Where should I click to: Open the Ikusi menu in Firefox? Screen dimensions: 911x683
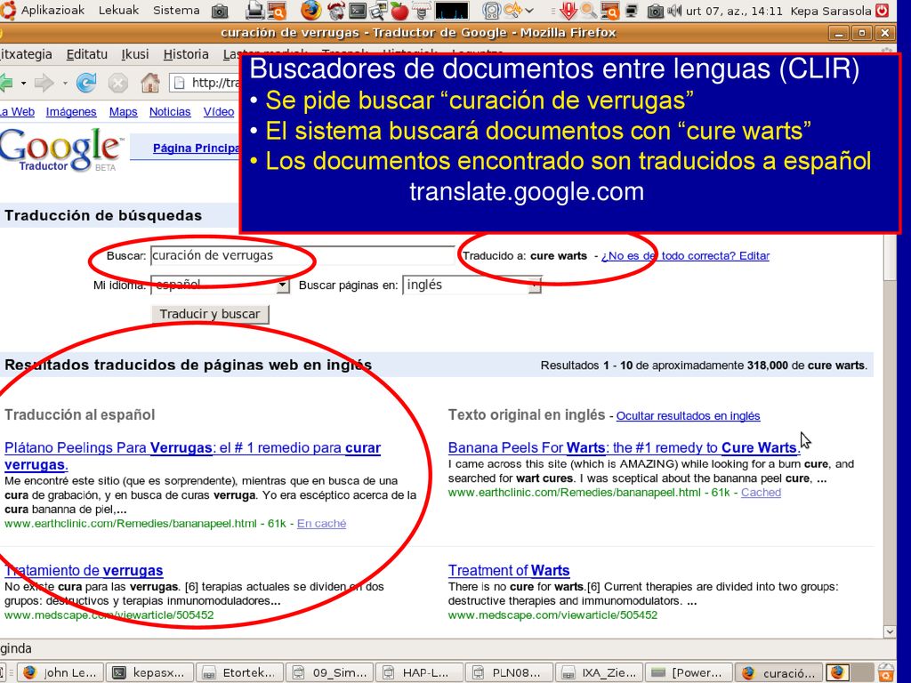135,54
